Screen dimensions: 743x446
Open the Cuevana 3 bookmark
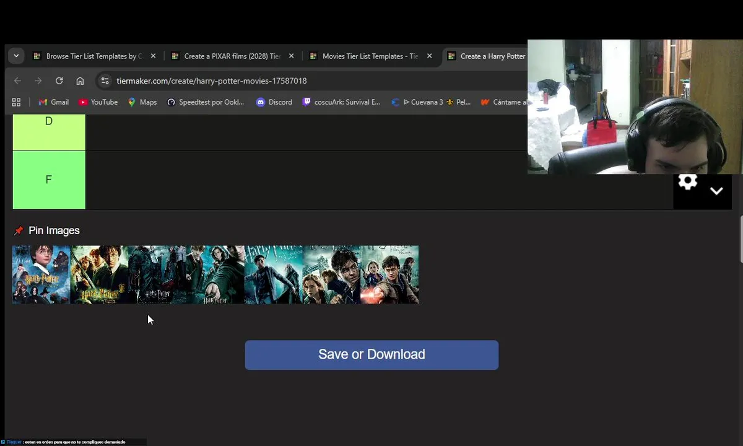[x=431, y=102]
